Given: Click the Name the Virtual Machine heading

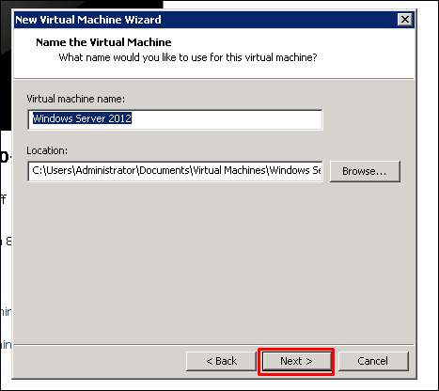Looking at the screenshot, I should pos(103,42).
